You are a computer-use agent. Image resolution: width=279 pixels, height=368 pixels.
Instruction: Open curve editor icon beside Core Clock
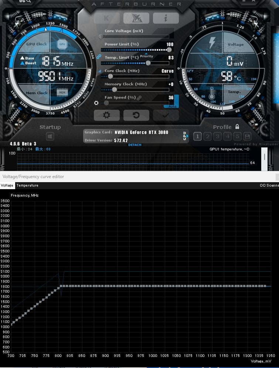[x=99, y=71]
